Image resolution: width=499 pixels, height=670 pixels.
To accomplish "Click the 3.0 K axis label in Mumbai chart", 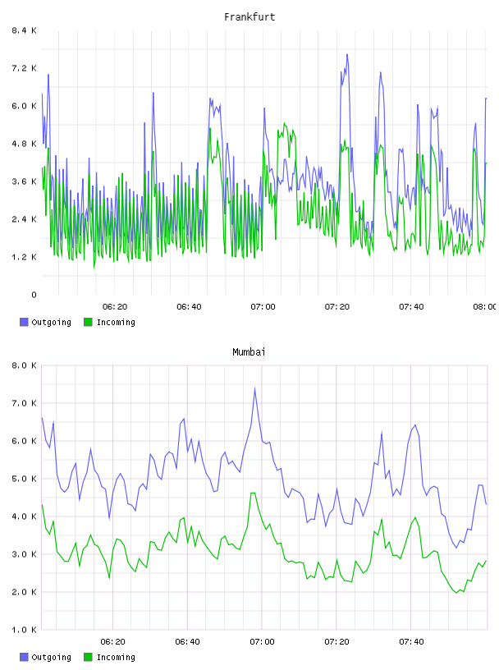I will (24, 554).
